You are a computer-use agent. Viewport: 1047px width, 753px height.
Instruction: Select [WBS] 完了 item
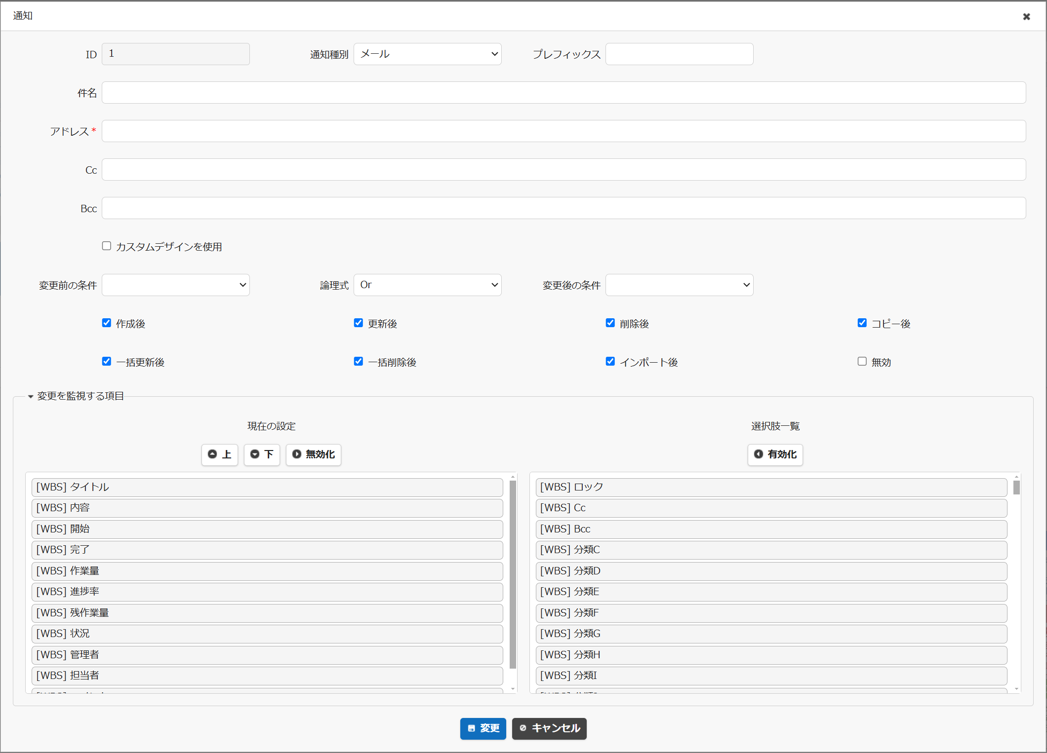267,550
